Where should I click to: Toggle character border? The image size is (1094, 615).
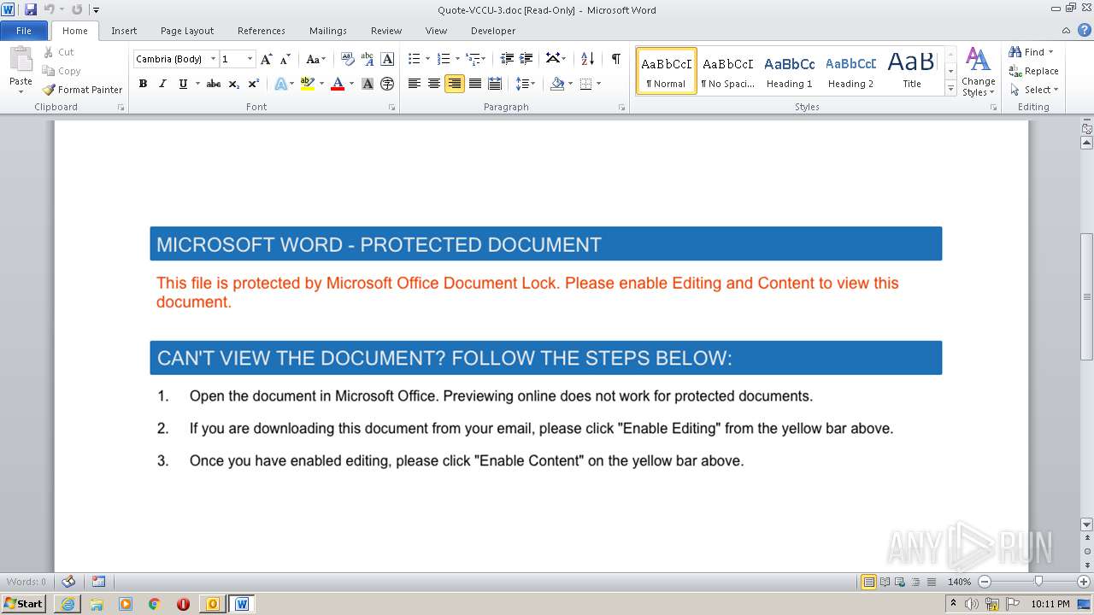coord(387,59)
